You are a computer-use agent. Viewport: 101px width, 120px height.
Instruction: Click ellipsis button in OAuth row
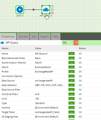pyautogui.click(x=71, y=67)
